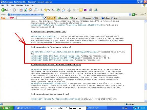Click the vertical scrollbar thumb

[145, 87]
